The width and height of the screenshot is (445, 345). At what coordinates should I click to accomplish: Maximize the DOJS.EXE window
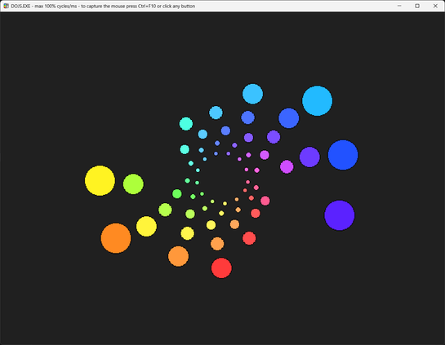[x=417, y=6]
